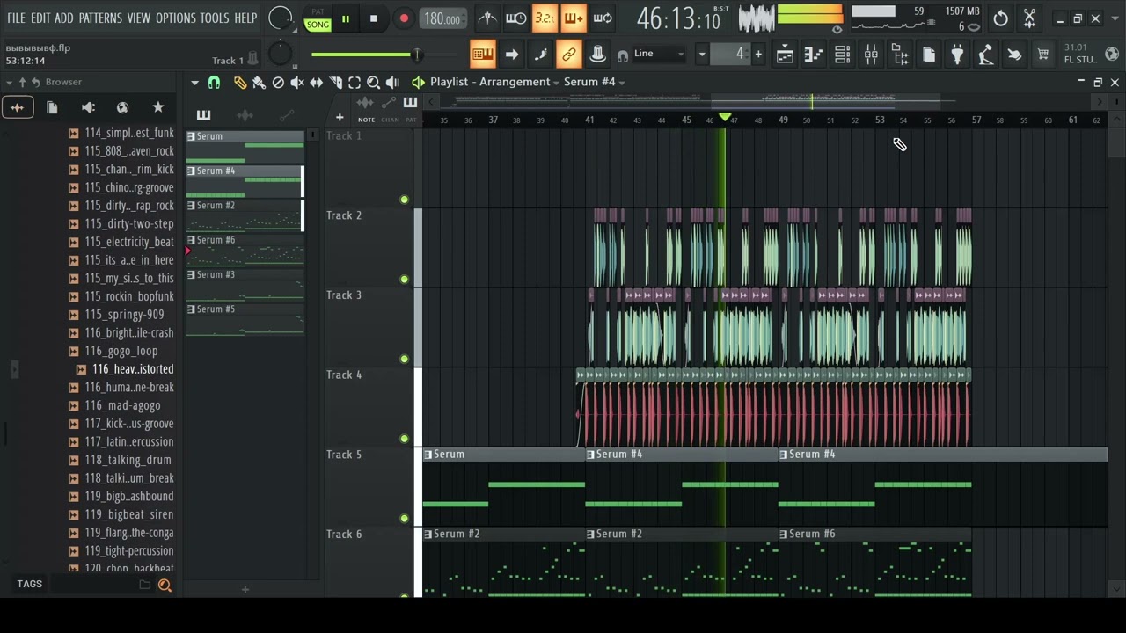Viewport: 1126px width, 633px height.
Task: Click the browser search magnifier icon
Action: [x=165, y=586]
